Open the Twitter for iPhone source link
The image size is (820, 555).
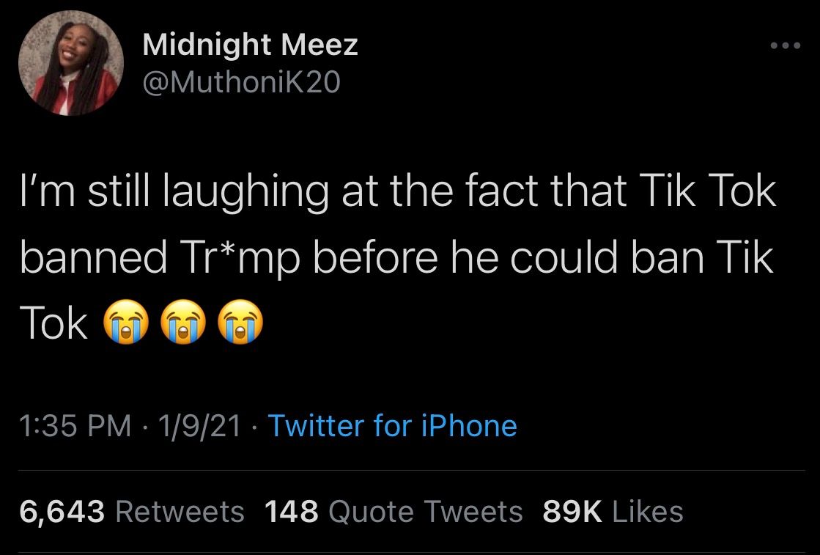coord(393,426)
